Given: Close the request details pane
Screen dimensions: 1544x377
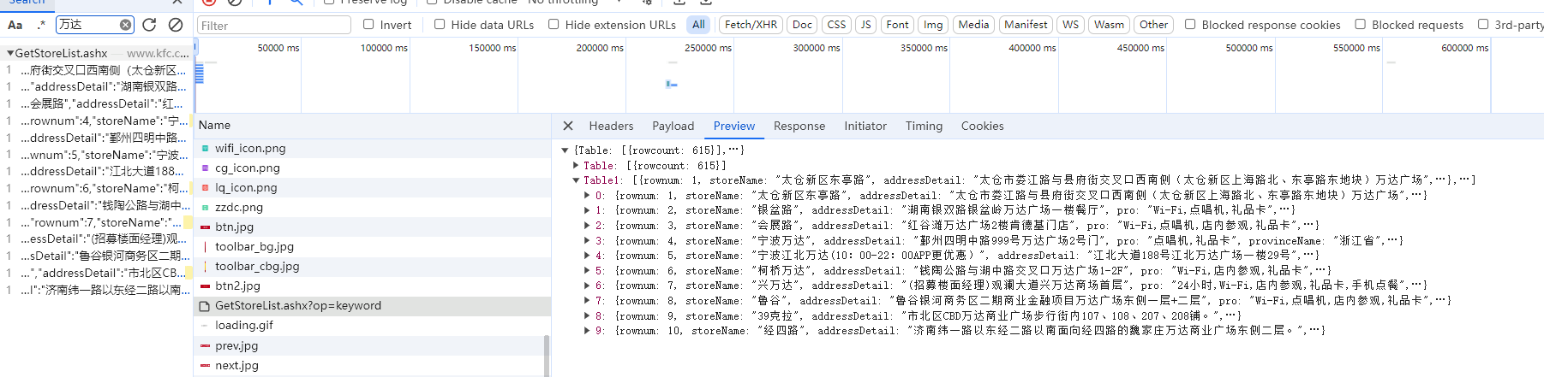Looking at the screenshot, I should point(567,126).
